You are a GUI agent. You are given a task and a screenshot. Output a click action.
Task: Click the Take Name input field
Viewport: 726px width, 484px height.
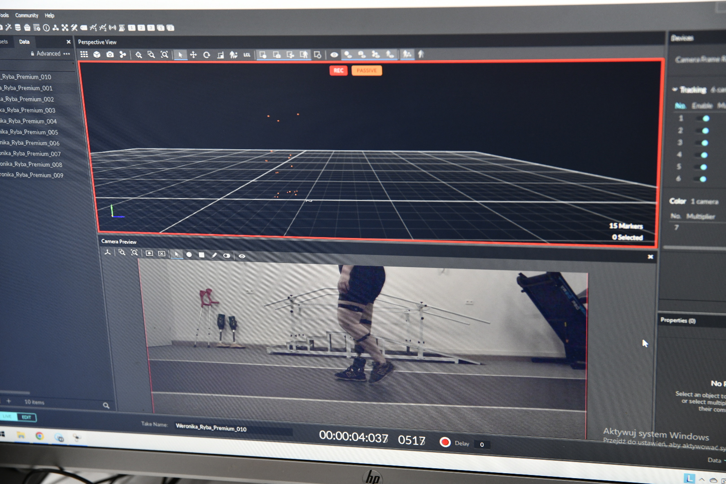233,428
